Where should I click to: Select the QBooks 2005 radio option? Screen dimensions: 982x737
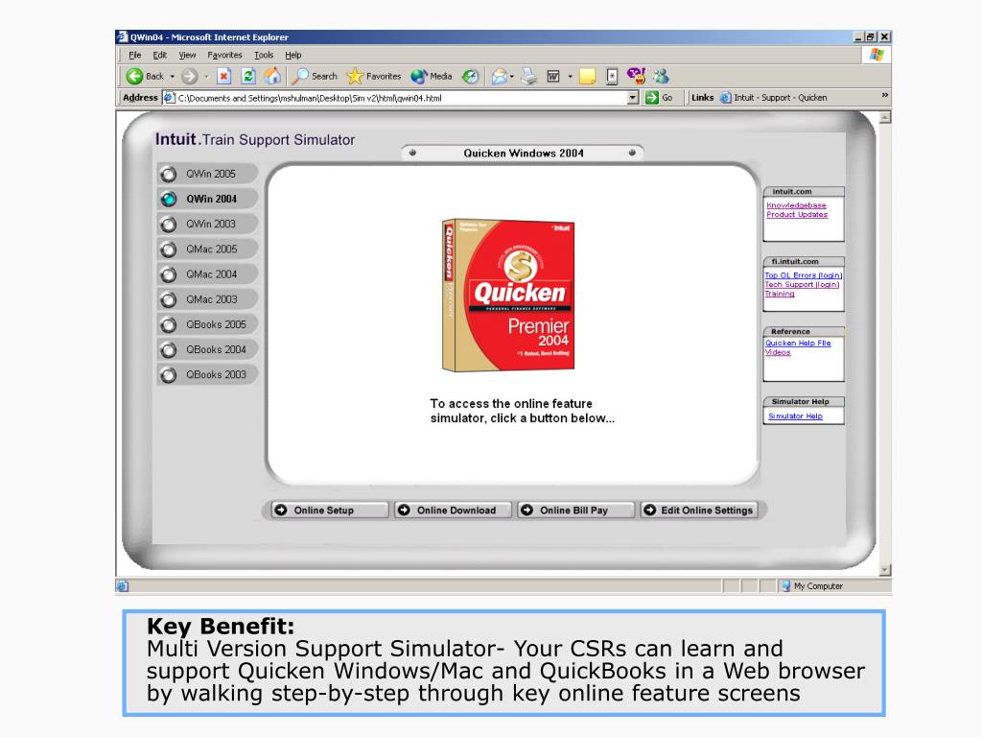[x=169, y=324]
